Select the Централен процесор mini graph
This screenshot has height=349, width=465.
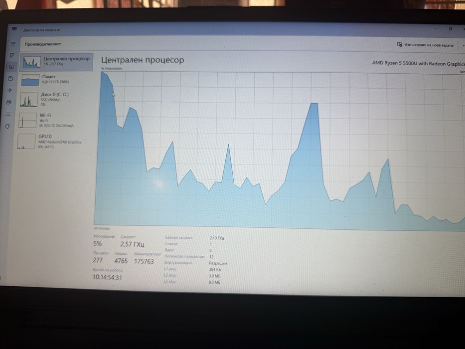point(31,62)
